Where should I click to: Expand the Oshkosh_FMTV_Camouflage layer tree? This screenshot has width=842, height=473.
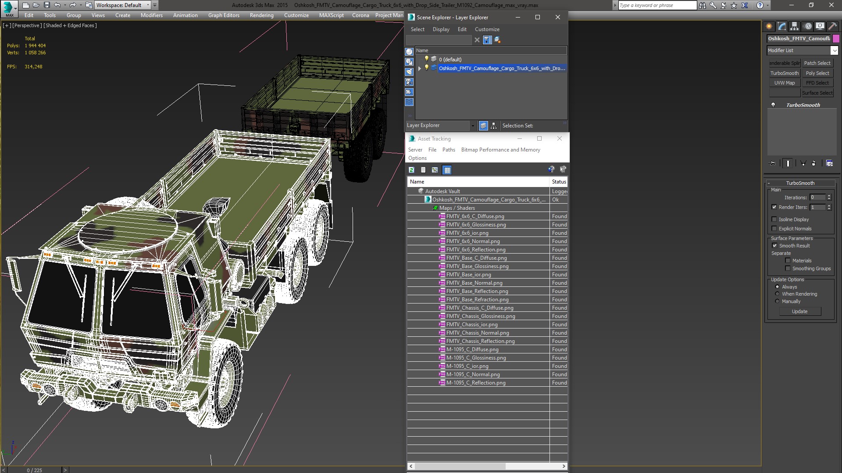420,68
